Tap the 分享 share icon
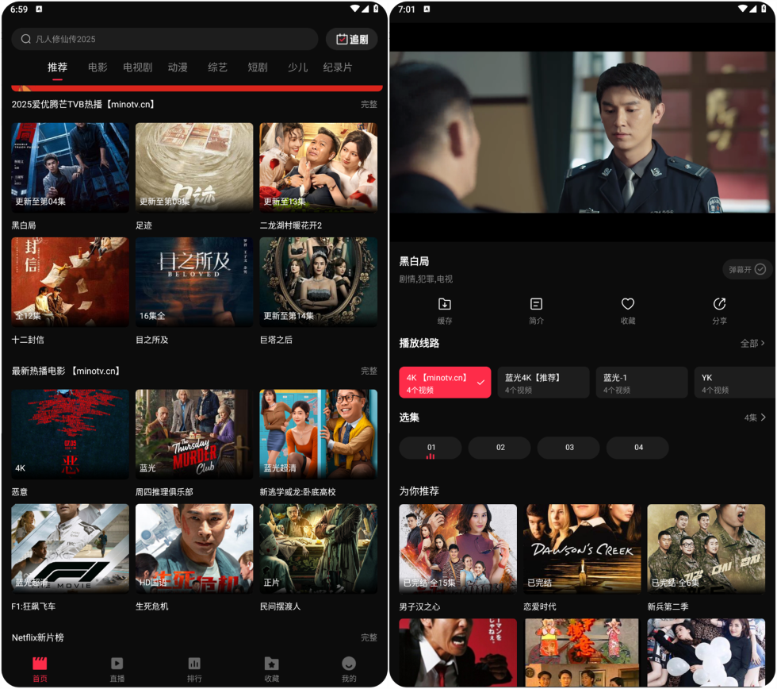This screenshot has width=777, height=689. click(719, 305)
